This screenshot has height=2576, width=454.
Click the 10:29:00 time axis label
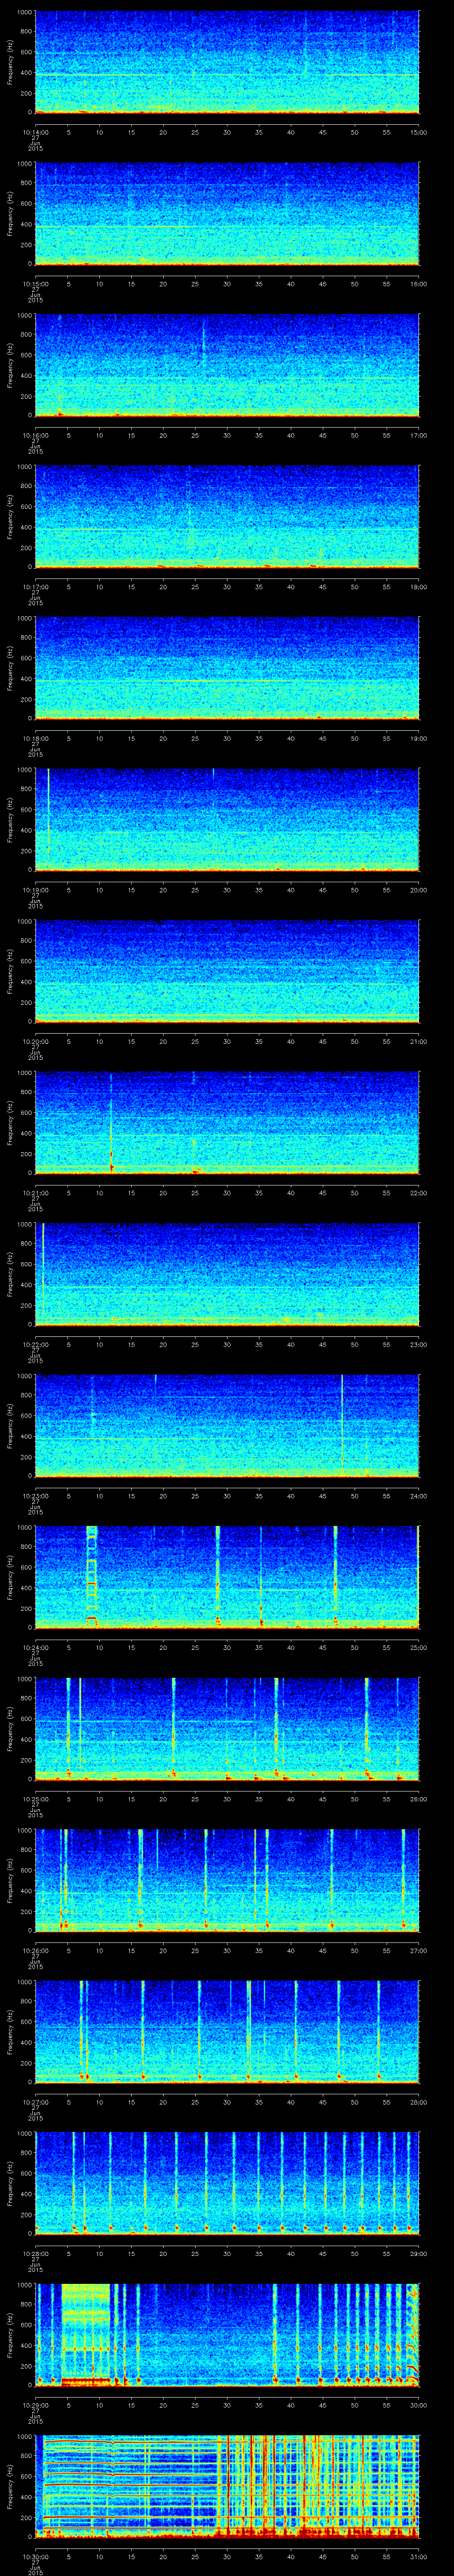pyautogui.click(x=35, y=2405)
